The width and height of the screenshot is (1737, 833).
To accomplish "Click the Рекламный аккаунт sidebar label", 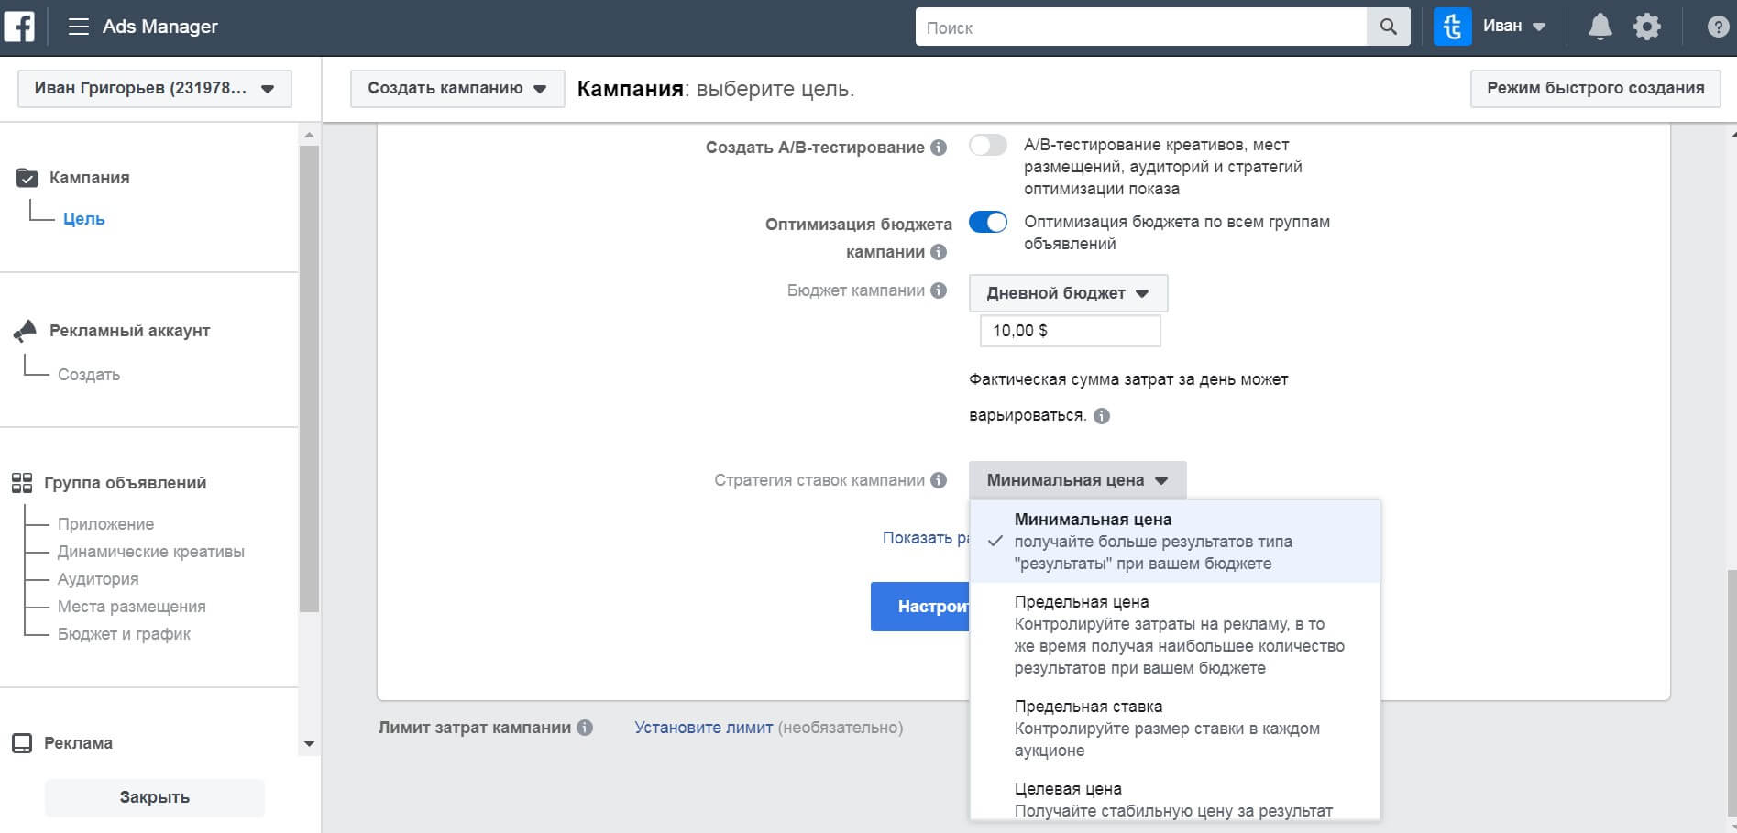I will click(129, 331).
